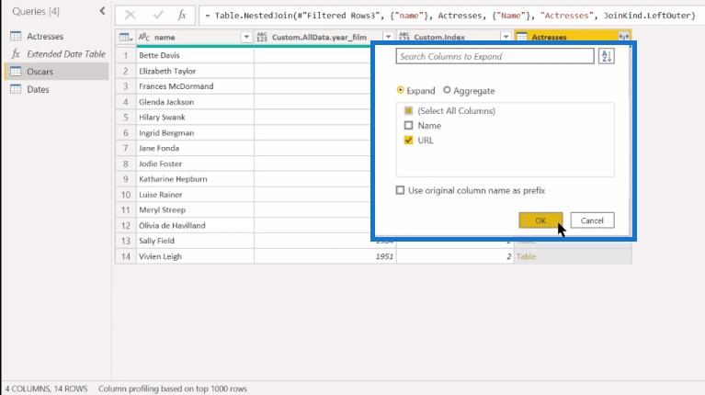The image size is (705, 395).
Task: Select the Jane Fonda cell
Action: pos(195,148)
